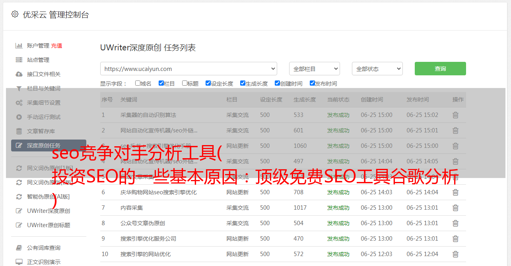This screenshot has height=266, width=511.
Task: Delete the 采集器的自动识别算法 task row
Action: click(x=455, y=115)
